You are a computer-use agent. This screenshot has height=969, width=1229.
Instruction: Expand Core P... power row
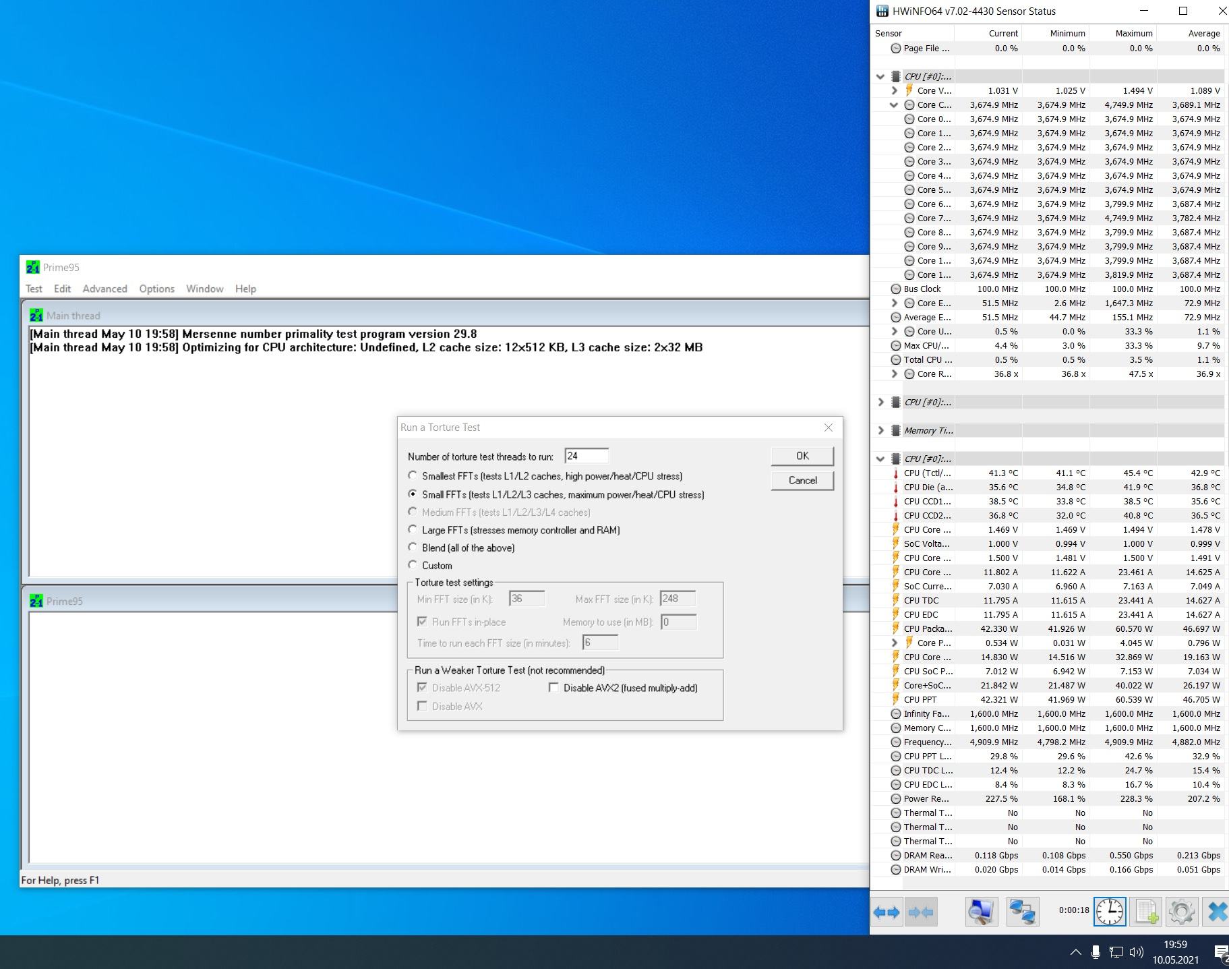894,643
